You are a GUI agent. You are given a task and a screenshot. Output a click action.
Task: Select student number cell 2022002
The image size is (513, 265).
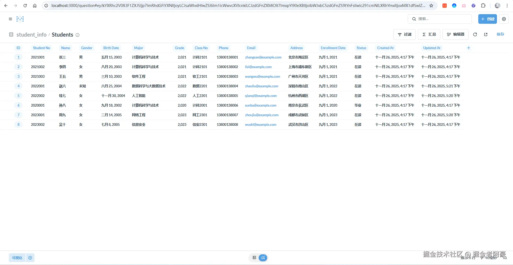pos(38,96)
